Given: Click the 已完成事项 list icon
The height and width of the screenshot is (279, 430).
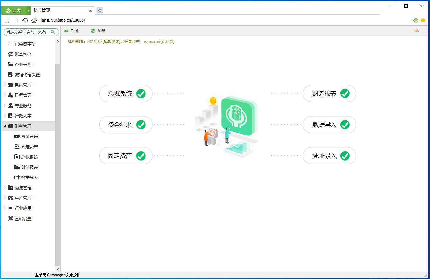Looking at the screenshot, I should click(11, 44).
